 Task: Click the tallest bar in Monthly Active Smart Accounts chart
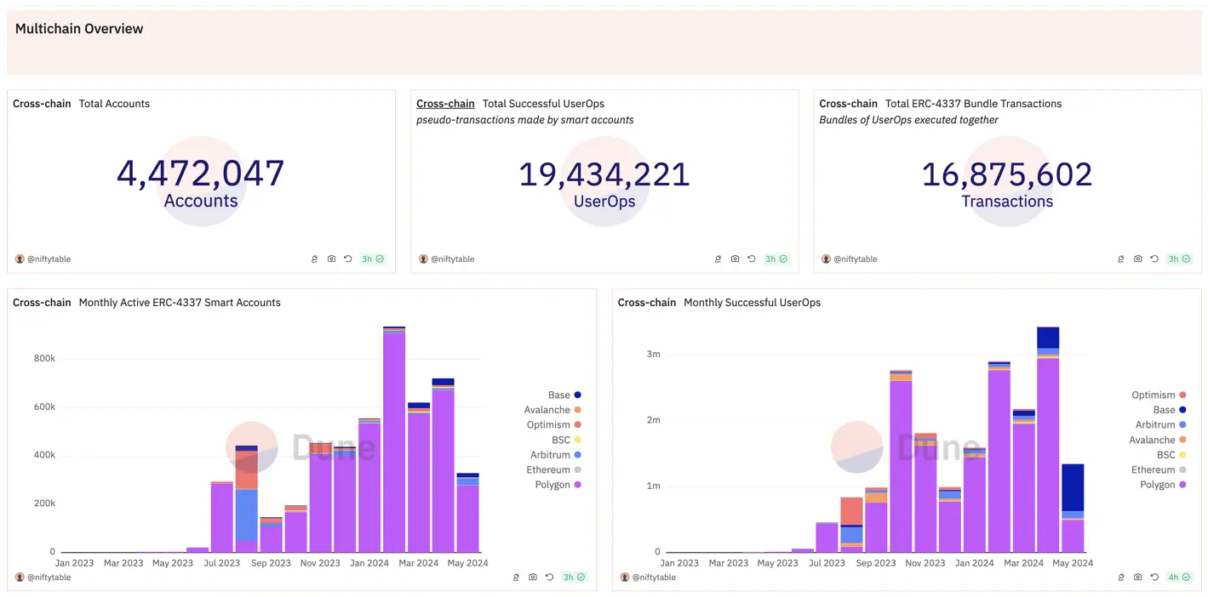tap(393, 442)
